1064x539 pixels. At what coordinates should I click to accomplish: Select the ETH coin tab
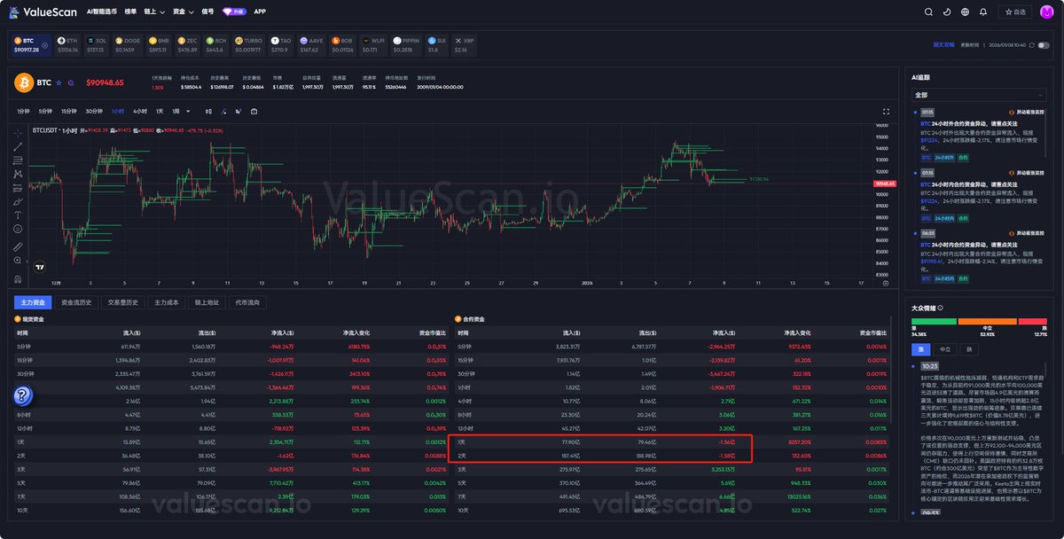pos(68,44)
